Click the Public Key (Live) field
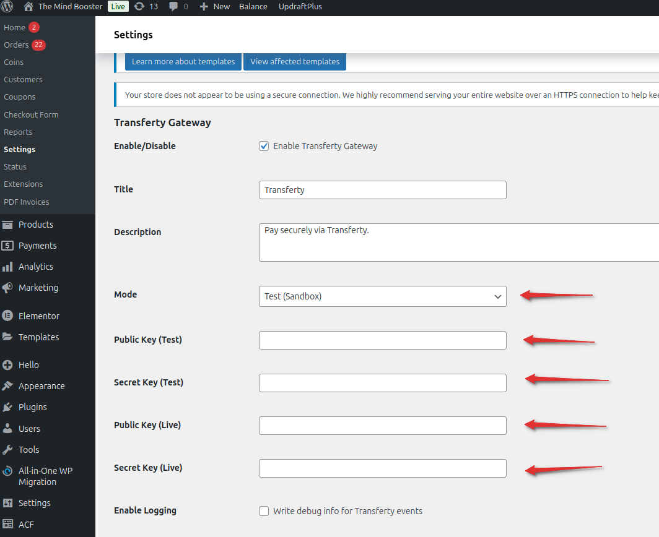Viewport: 659px width, 537px height. coord(383,426)
